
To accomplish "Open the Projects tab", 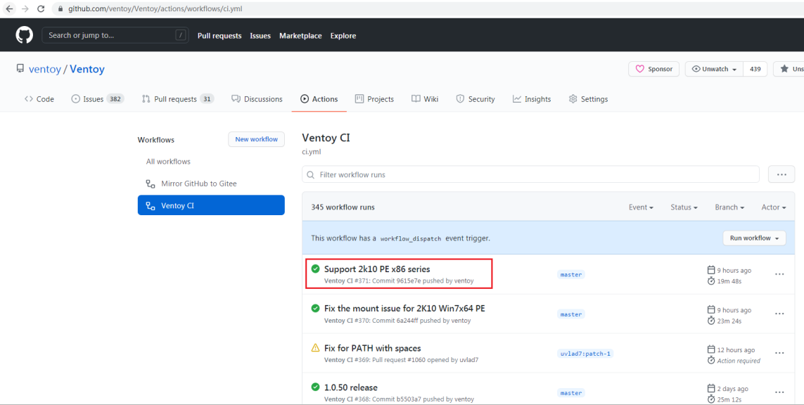I will pyautogui.click(x=374, y=99).
